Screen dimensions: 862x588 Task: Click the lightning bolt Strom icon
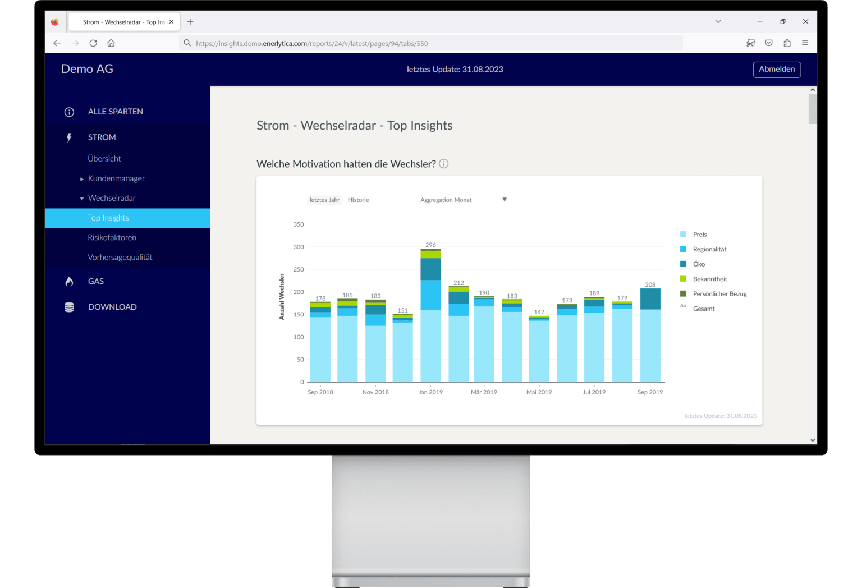69,137
